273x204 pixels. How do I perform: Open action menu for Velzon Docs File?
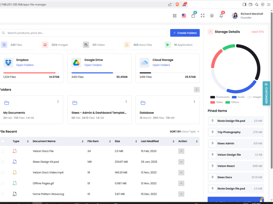181,151
